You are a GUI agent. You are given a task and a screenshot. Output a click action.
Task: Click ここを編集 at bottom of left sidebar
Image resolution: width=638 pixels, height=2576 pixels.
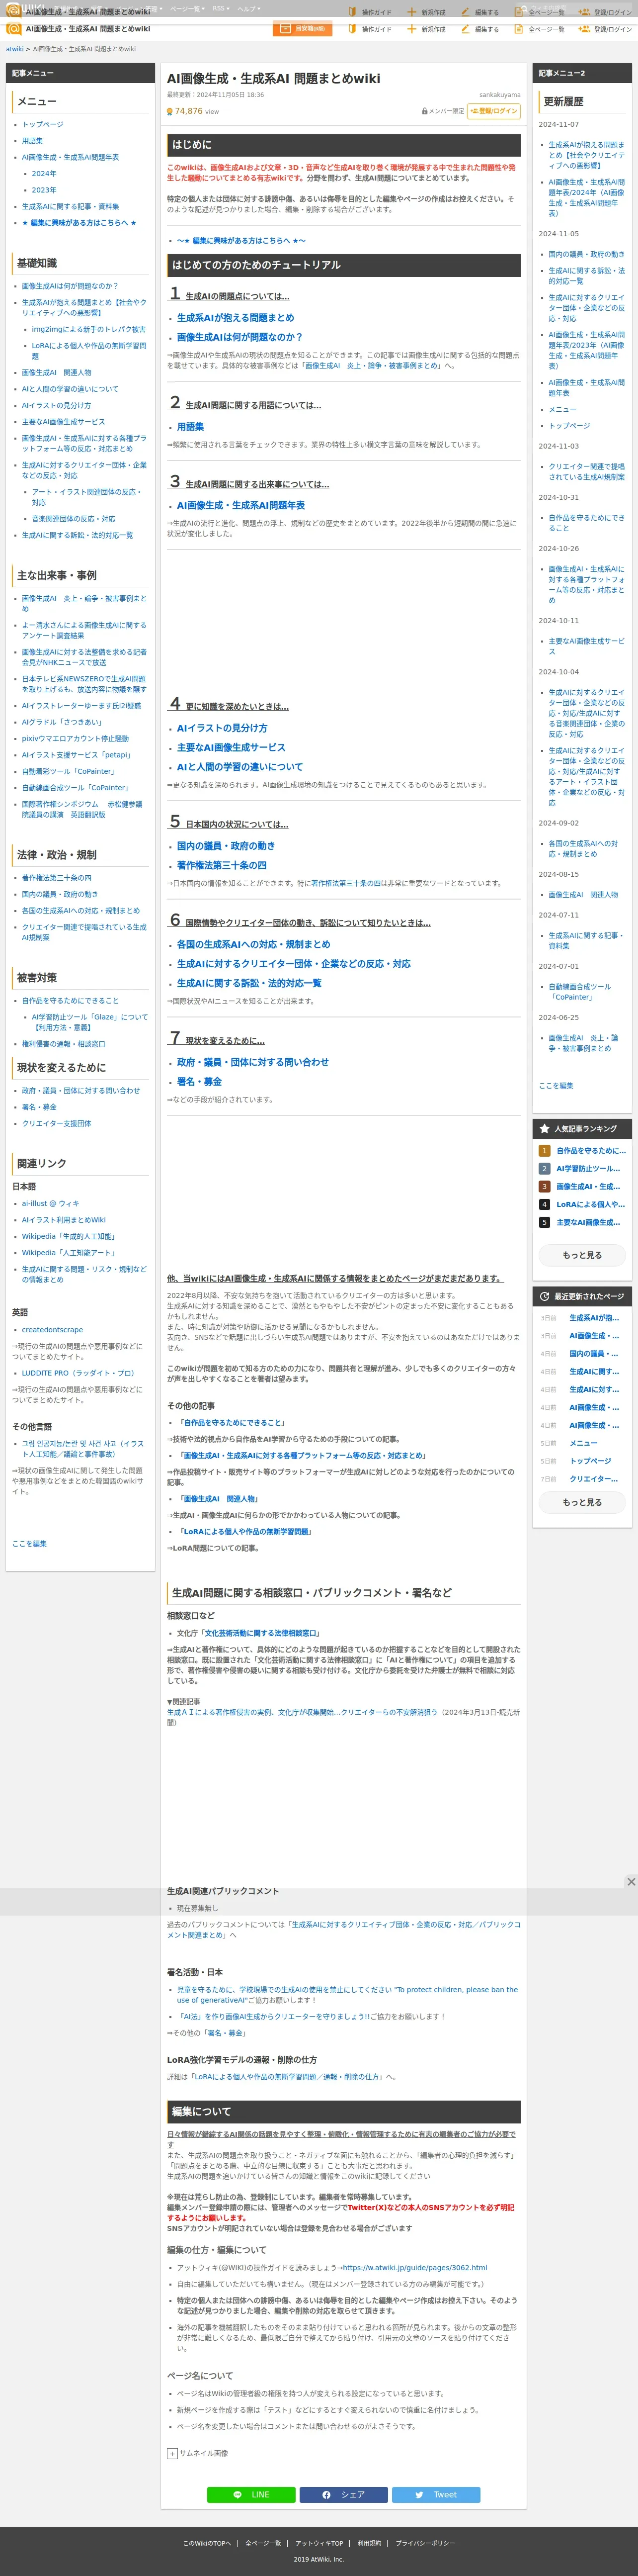29,1544
